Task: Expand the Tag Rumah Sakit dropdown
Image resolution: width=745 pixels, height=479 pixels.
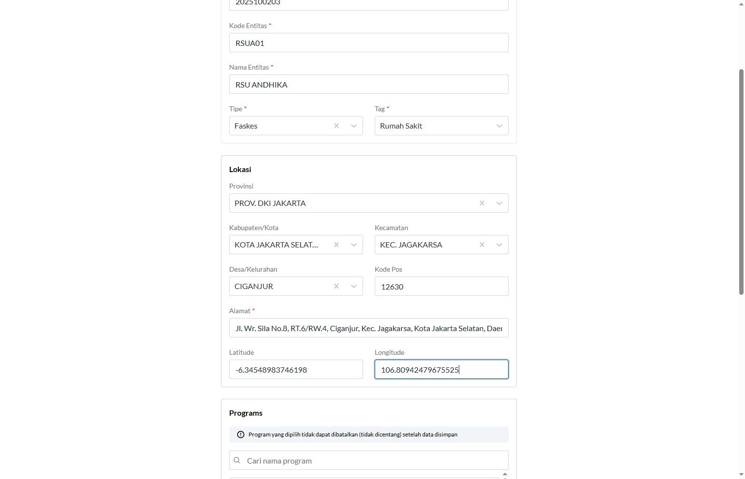Action: (499, 126)
